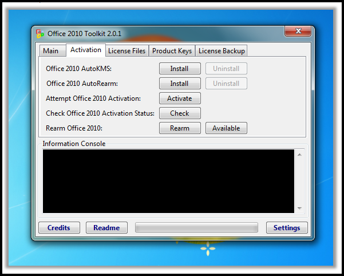
Task: Open the License Files tab
Action: tap(127, 51)
